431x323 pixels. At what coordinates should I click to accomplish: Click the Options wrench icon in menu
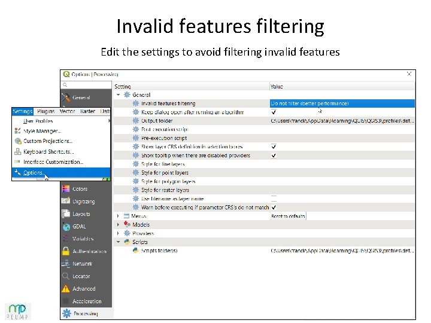[17, 172]
